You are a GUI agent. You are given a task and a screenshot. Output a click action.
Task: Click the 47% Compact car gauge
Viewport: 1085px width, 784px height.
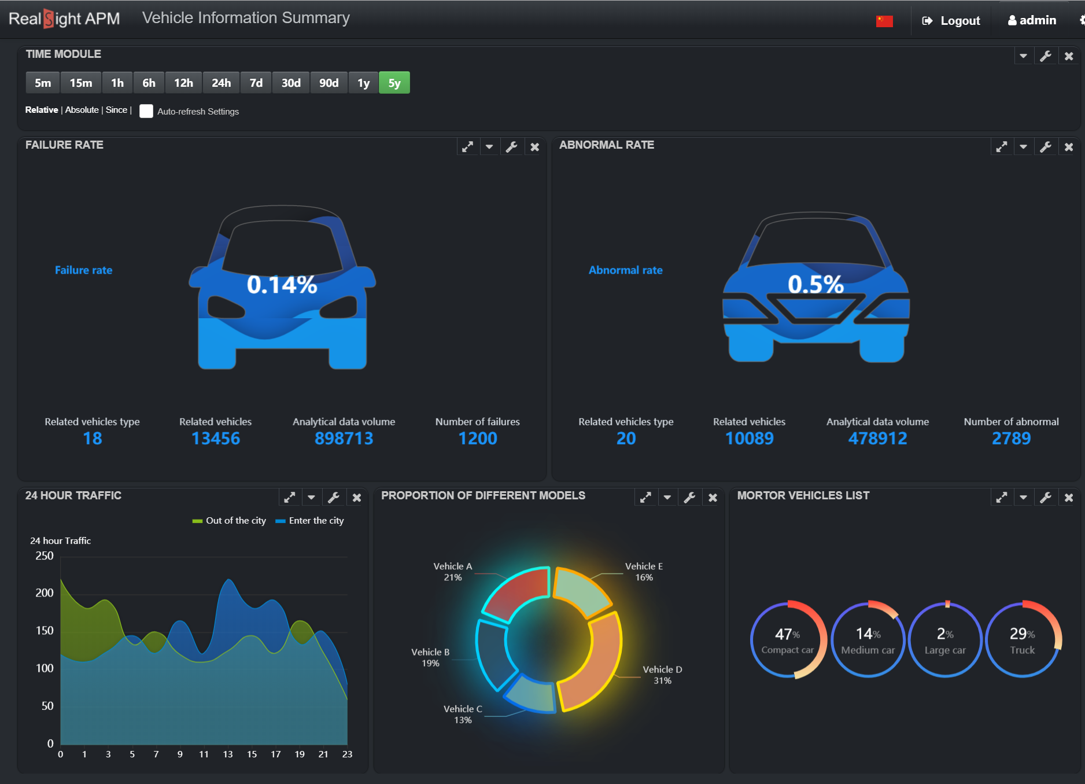tap(788, 640)
